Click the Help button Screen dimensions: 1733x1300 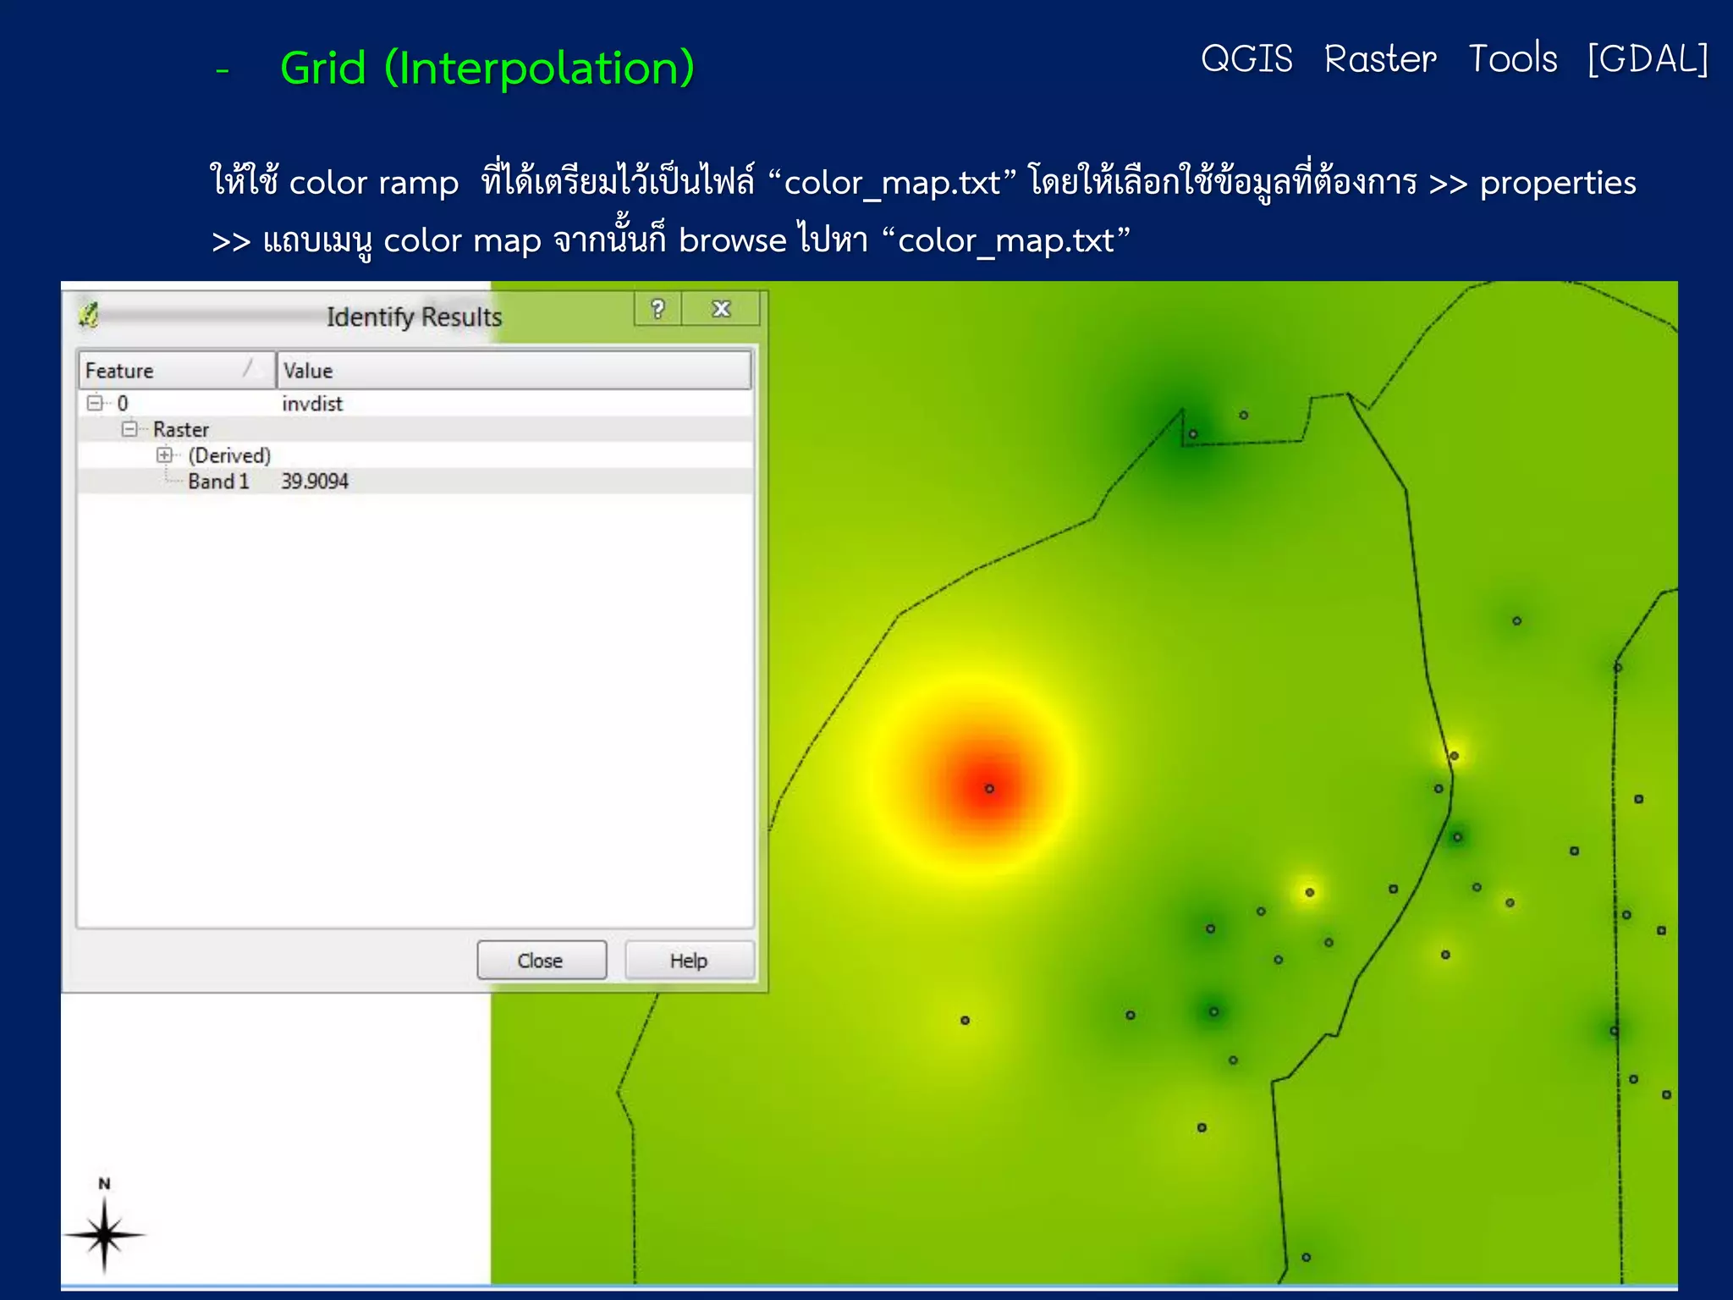point(689,961)
